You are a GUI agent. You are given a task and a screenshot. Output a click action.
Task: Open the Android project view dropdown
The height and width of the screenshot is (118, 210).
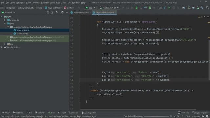[8, 12]
